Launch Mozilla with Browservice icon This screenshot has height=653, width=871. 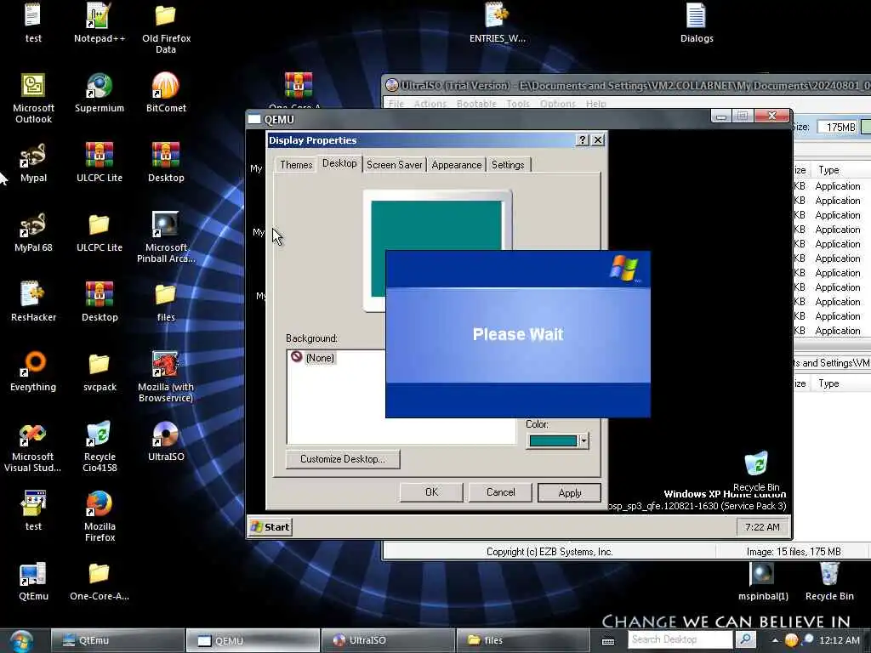click(166, 377)
